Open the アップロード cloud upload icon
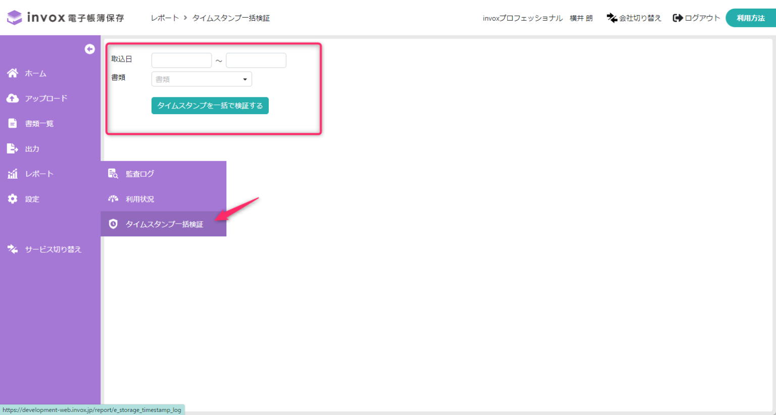The height and width of the screenshot is (415, 776). (12, 98)
